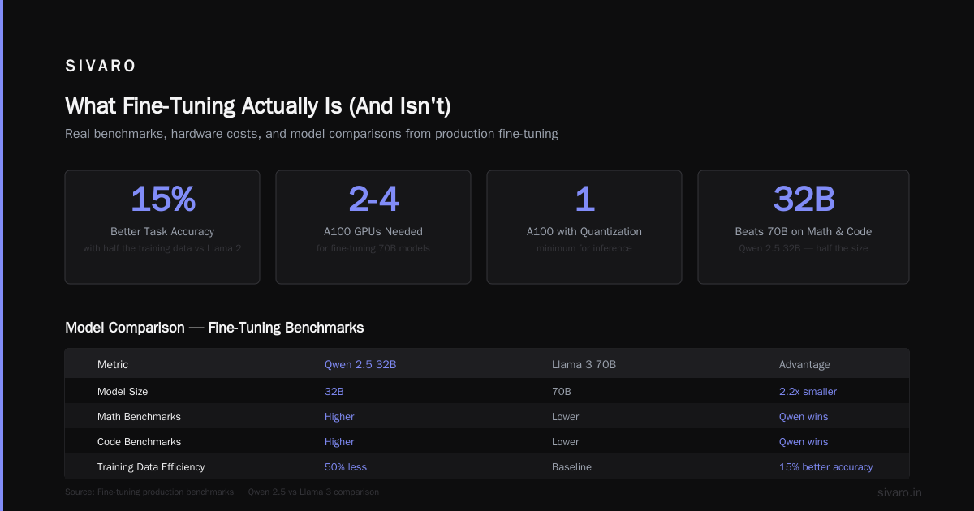Click "32B" cell in Model Size row
Screen dimensions: 974x511
point(334,391)
